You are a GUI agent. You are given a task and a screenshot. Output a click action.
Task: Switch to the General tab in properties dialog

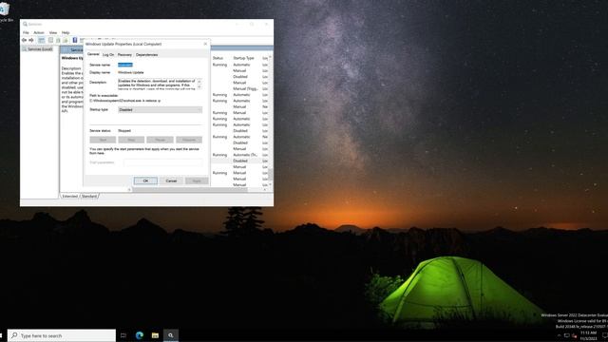click(x=93, y=54)
